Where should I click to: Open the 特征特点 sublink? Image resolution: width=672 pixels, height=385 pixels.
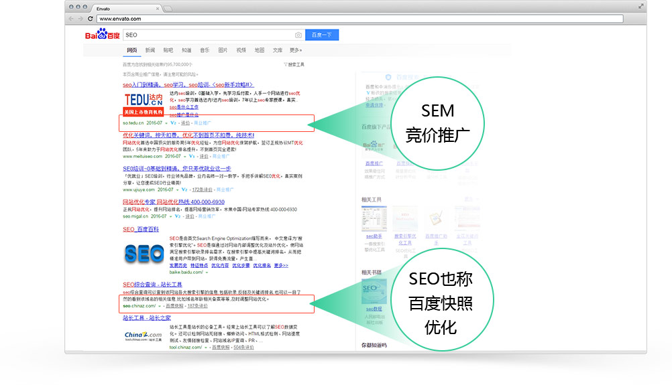199,265
